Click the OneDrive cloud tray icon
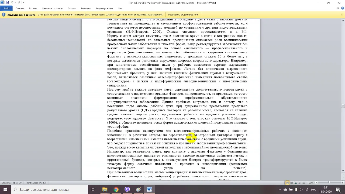345x194 pixels. [285, 190]
